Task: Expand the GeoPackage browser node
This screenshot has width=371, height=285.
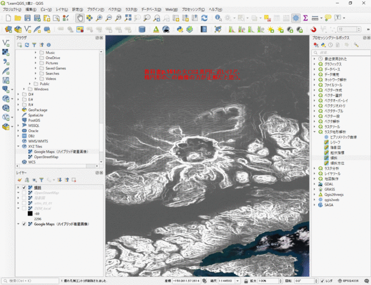Action: pyautogui.click(x=18, y=110)
